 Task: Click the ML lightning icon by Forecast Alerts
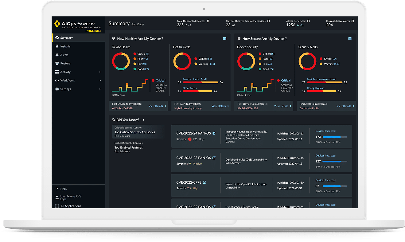202,79
